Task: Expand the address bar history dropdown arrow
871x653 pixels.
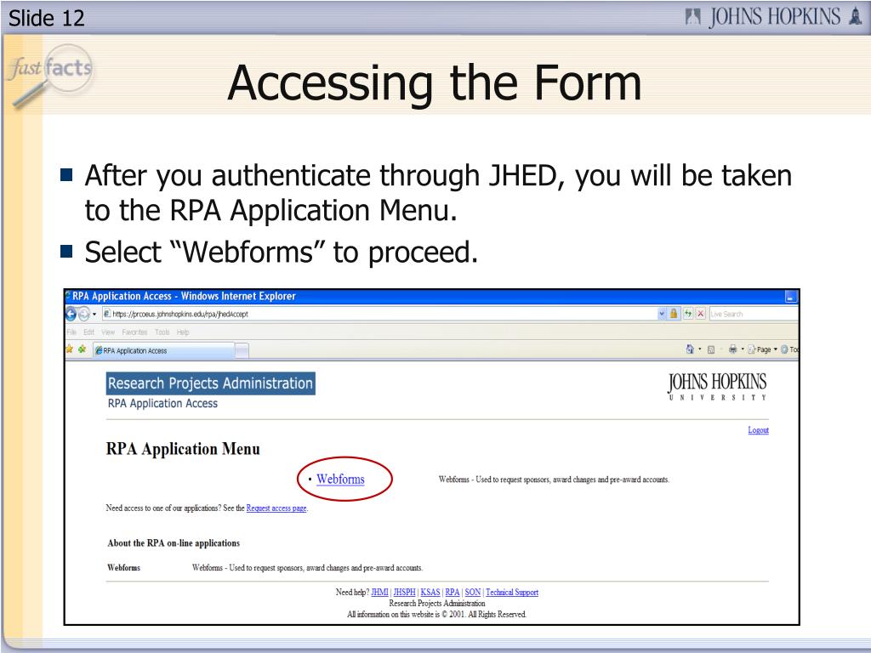Action: click(x=662, y=315)
